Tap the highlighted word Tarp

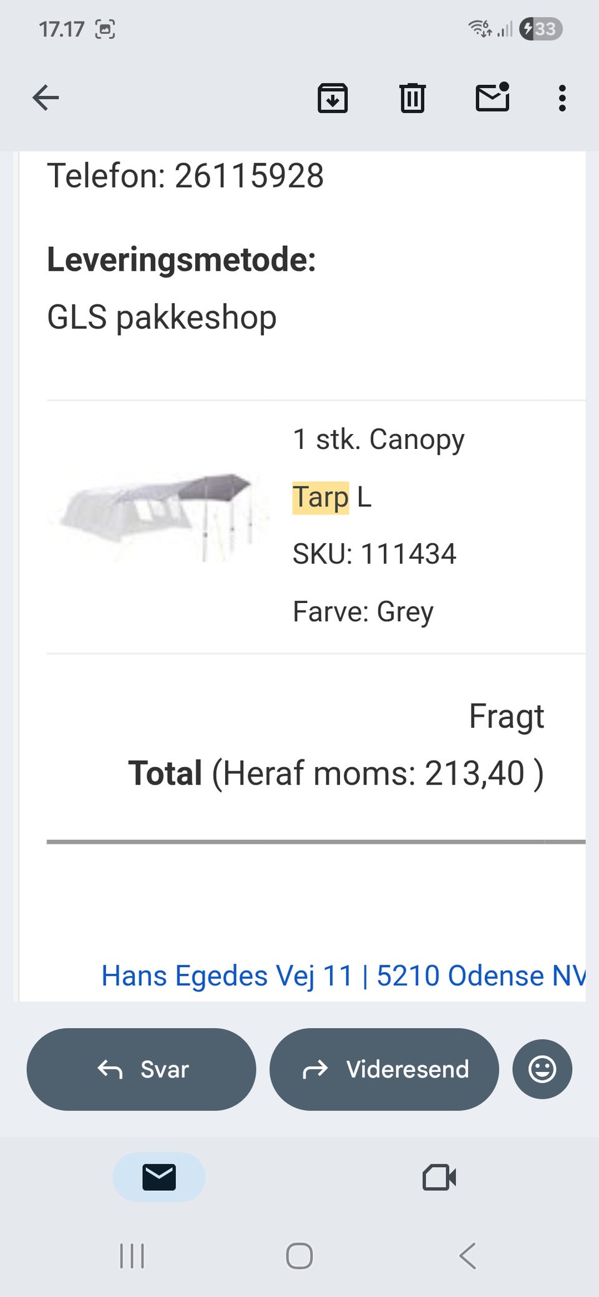pos(321,498)
